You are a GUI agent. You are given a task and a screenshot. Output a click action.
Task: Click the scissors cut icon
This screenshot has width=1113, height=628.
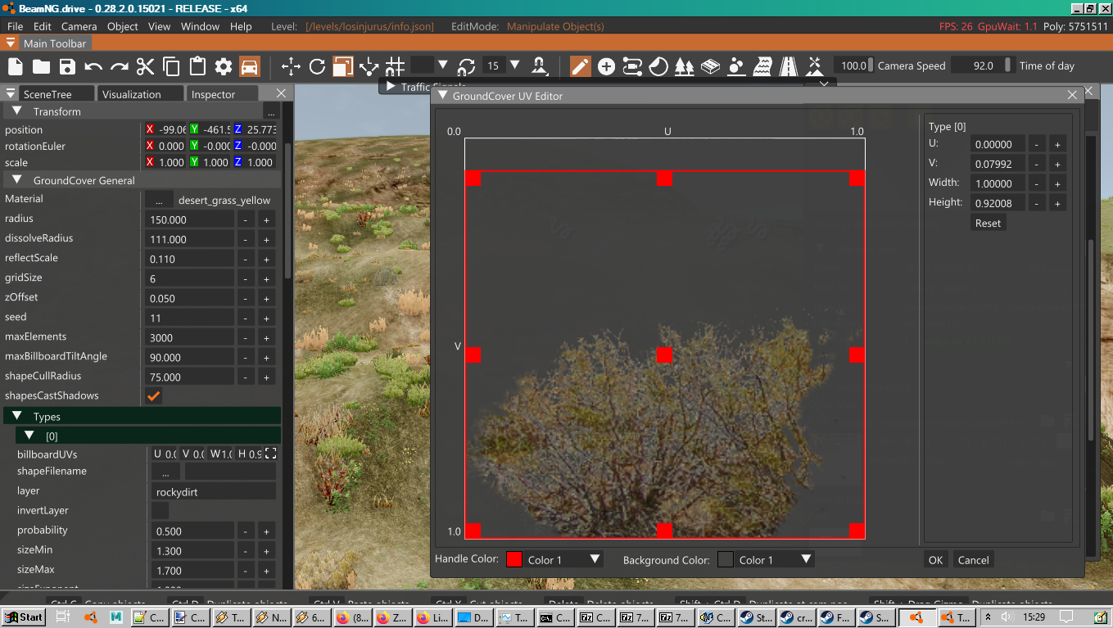(x=146, y=66)
